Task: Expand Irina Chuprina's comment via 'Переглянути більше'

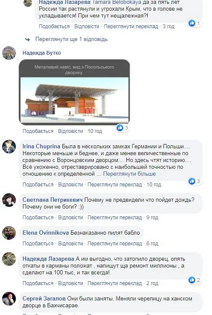Action: click(x=129, y=174)
